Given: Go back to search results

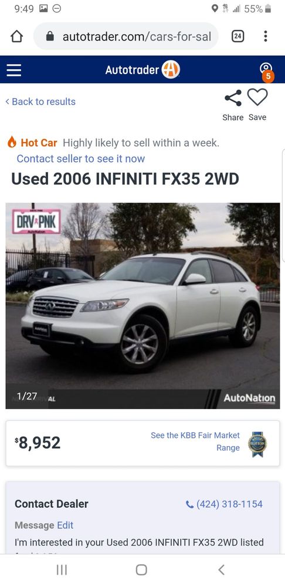Looking at the screenshot, I should pos(40,102).
